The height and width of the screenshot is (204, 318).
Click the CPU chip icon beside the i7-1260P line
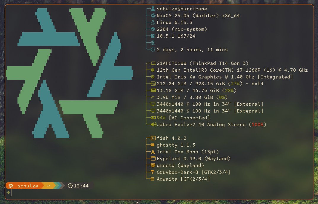(152, 70)
